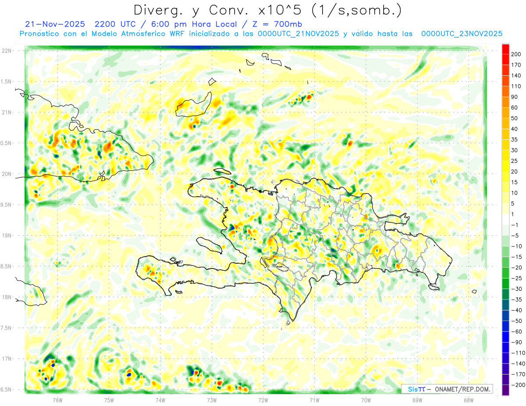Image resolution: width=526 pixels, height=406 pixels.
Task: Click the "-140" color bar value
Action: pyautogui.click(x=519, y=364)
